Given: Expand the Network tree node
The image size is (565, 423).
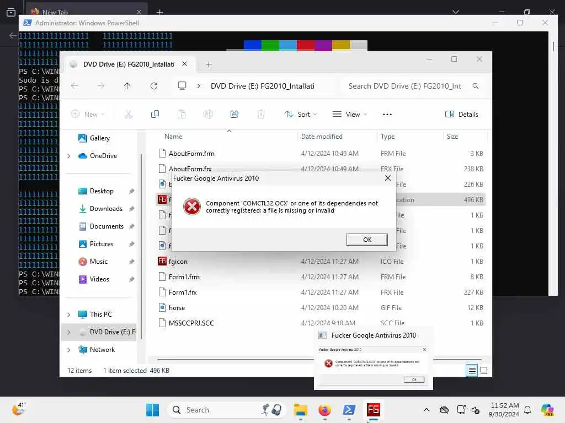Looking at the screenshot, I should tap(69, 350).
